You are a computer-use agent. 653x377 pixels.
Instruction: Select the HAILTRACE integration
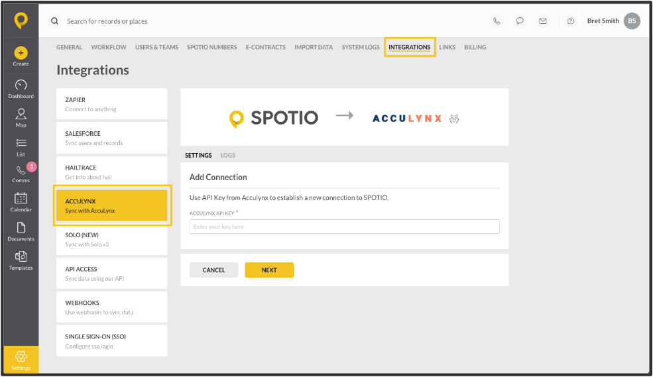pos(111,172)
